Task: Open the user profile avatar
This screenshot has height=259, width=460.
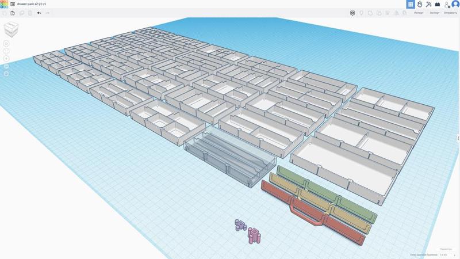Action: tap(455, 4)
